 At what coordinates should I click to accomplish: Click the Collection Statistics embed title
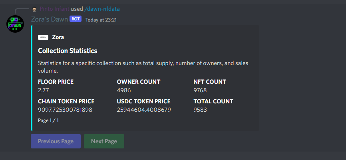click(68, 51)
